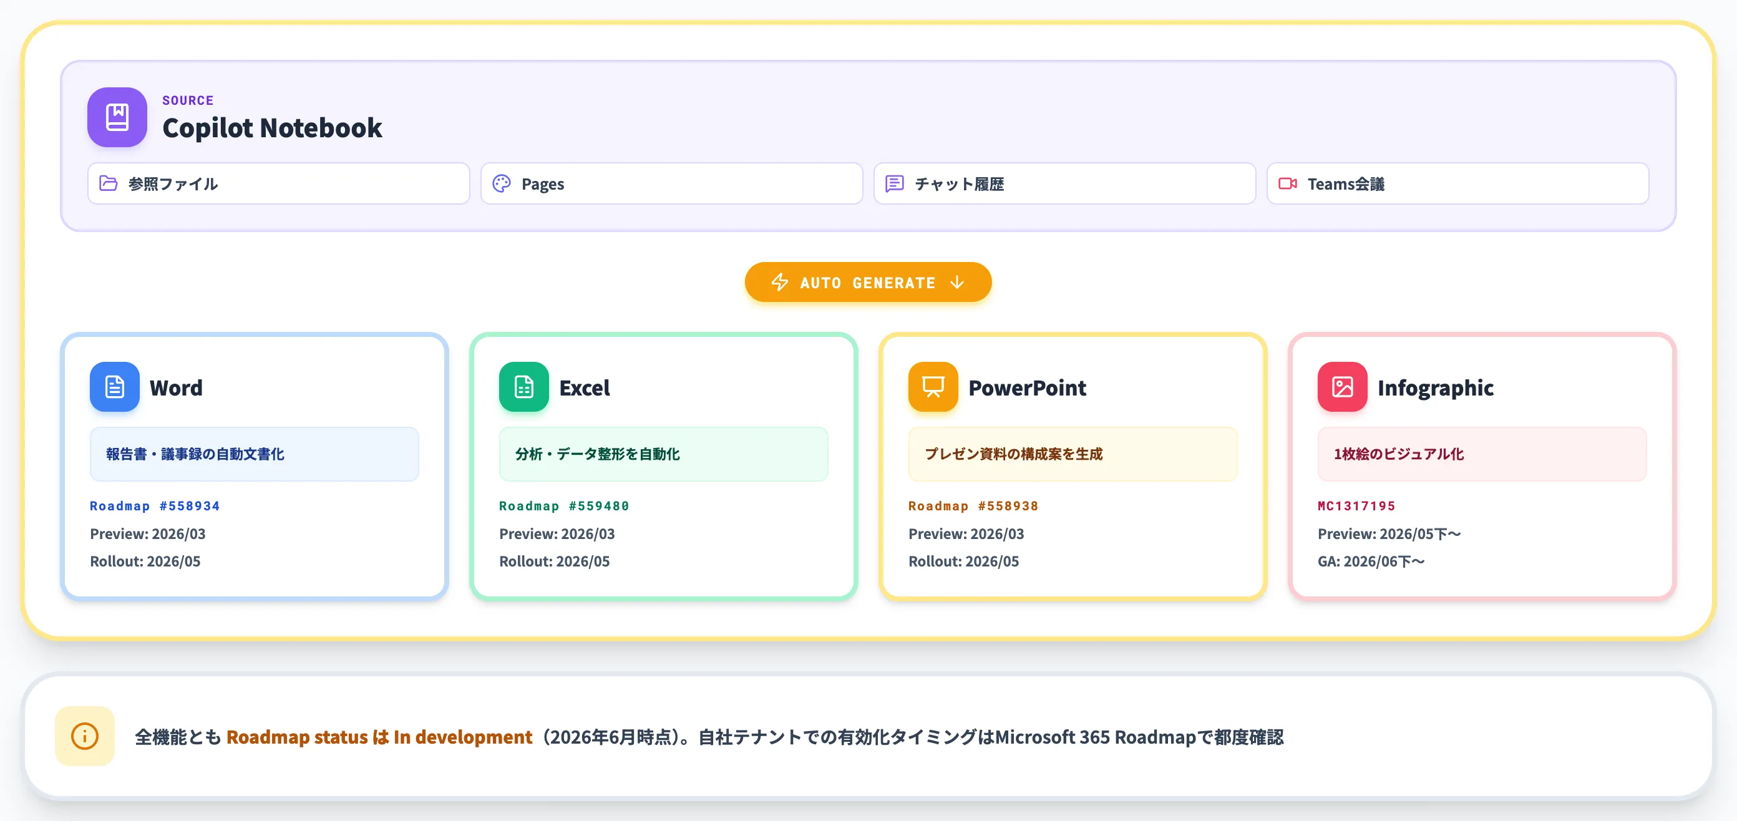Click Rollout: 2026/05 in Excel card

(555, 561)
